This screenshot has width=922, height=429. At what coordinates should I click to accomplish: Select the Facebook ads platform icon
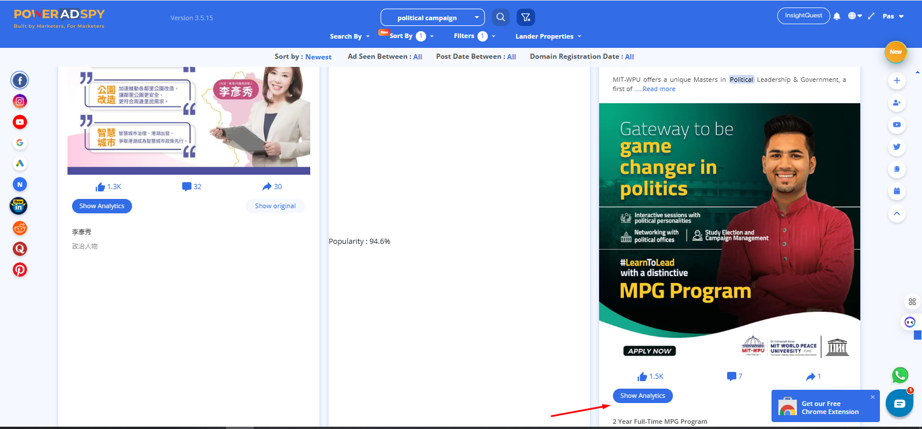pyautogui.click(x=20, y=81)
